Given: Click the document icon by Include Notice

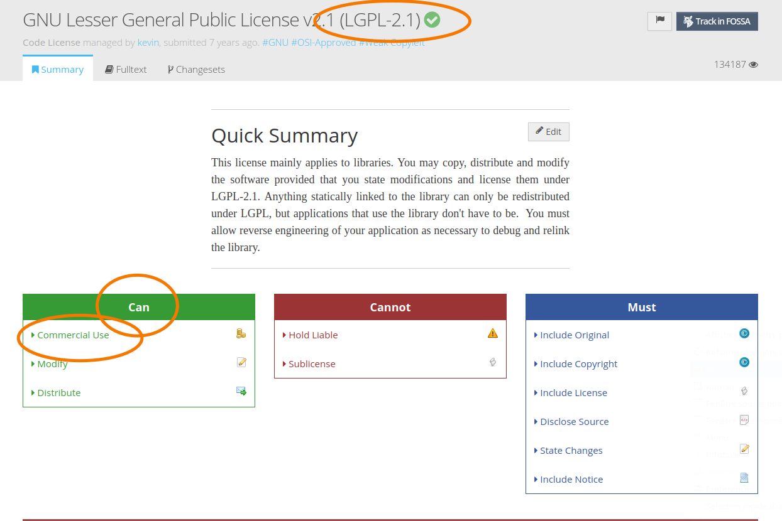Looking at the screenshot, I should (744, 478).
